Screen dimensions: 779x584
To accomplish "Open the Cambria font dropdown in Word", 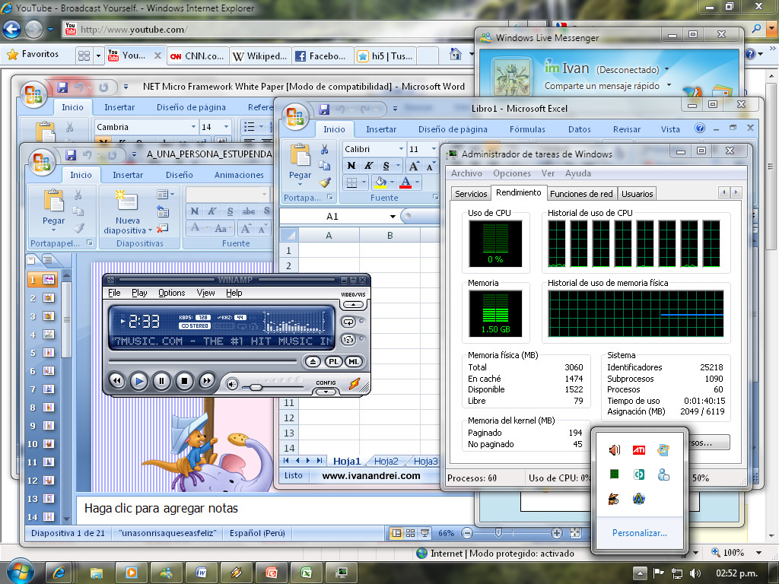I will coord(193,127).
